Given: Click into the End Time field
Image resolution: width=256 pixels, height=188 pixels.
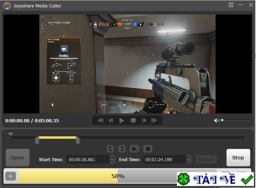Looking at the screenshot, I should pyautogui.click(x=165, y=159).
